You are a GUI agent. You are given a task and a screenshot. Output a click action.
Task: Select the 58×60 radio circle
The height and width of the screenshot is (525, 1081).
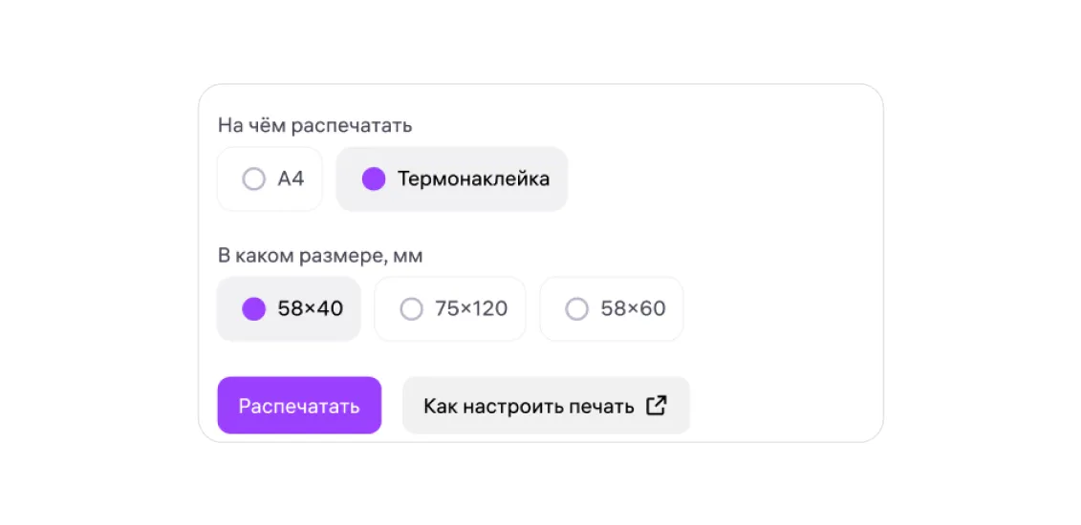[576, 308]
